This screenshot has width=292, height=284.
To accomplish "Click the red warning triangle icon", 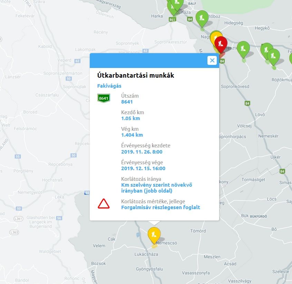I will tap(104, 204).
